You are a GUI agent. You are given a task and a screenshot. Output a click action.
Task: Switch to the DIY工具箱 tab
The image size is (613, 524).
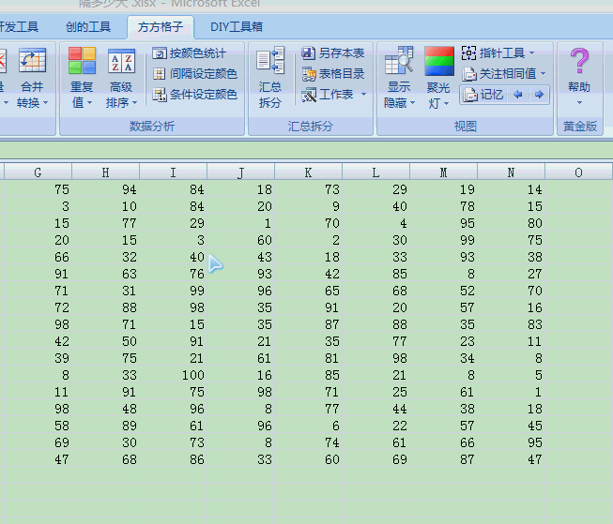pyautogui.click(x=236, y=27)
